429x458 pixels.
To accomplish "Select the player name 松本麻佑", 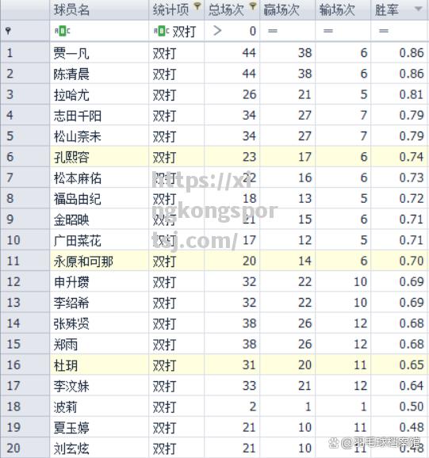I will [78, 178].
